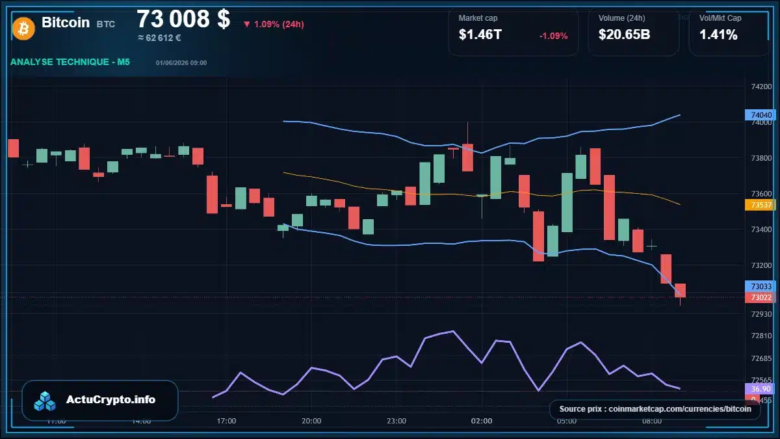Click the $1.46T market cap value
Screen dimensions: 780x439
click(x=480, y=35)
